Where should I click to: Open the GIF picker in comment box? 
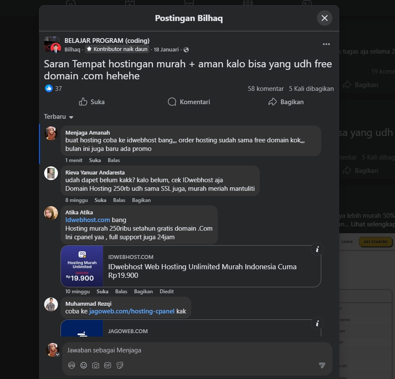click(108, 365)
